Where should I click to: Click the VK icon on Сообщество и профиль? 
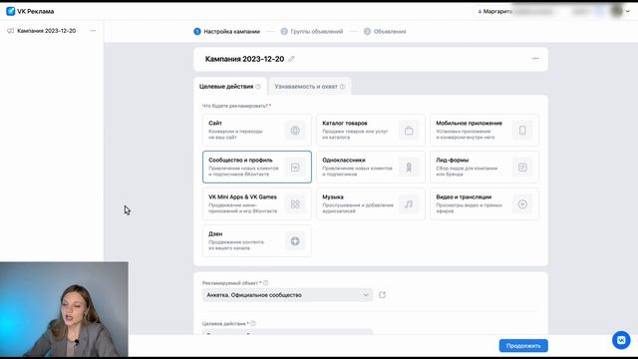(295, 167)
